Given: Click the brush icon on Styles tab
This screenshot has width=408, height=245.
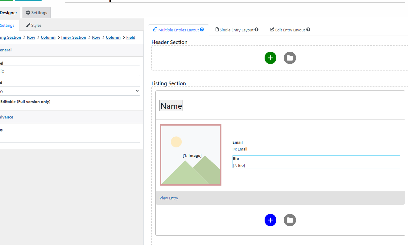Looking at the screenshot, I should pos(28,25).
